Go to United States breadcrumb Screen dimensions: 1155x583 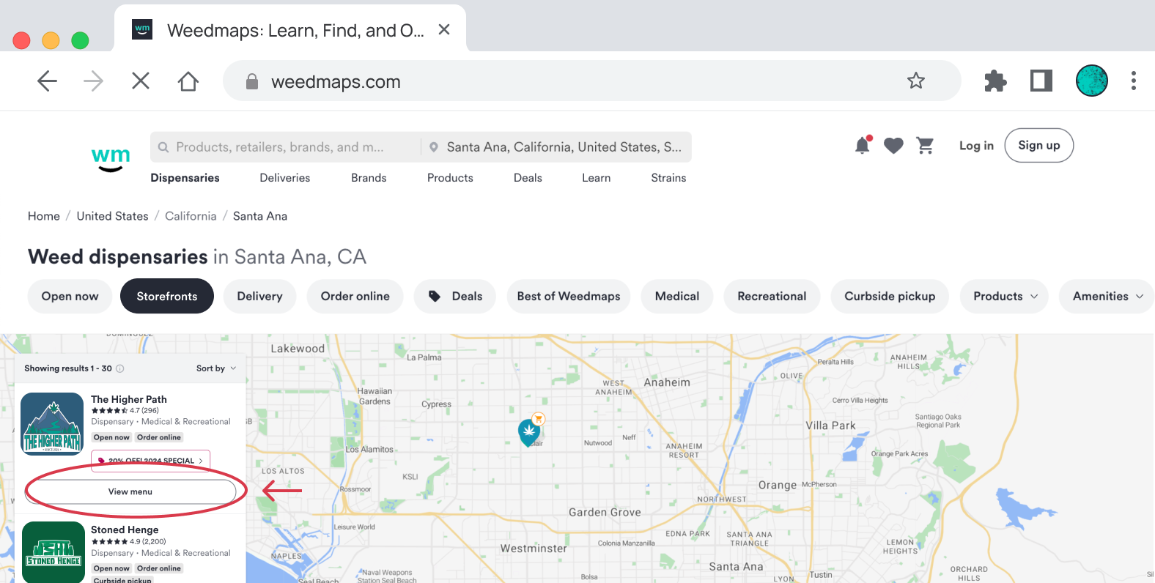point(112,216)
